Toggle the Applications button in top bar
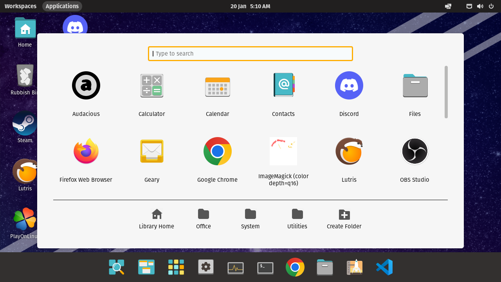Viewport: 501px width, 282px height. 62,6
